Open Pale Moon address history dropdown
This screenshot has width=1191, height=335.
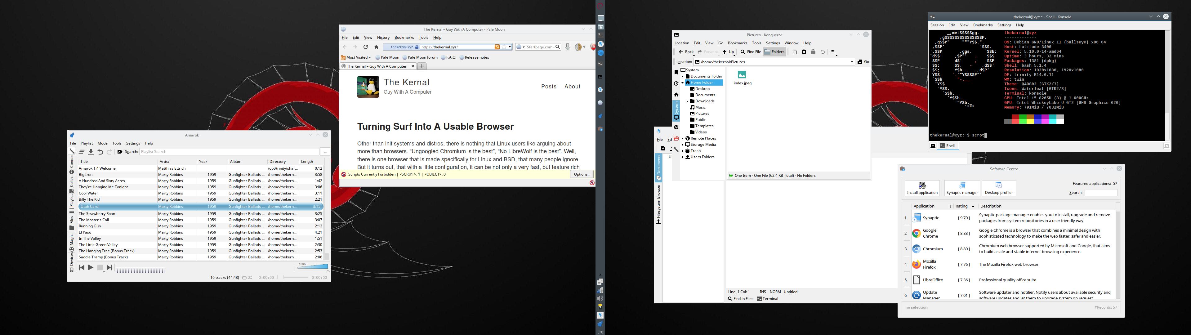pos(510,47)
